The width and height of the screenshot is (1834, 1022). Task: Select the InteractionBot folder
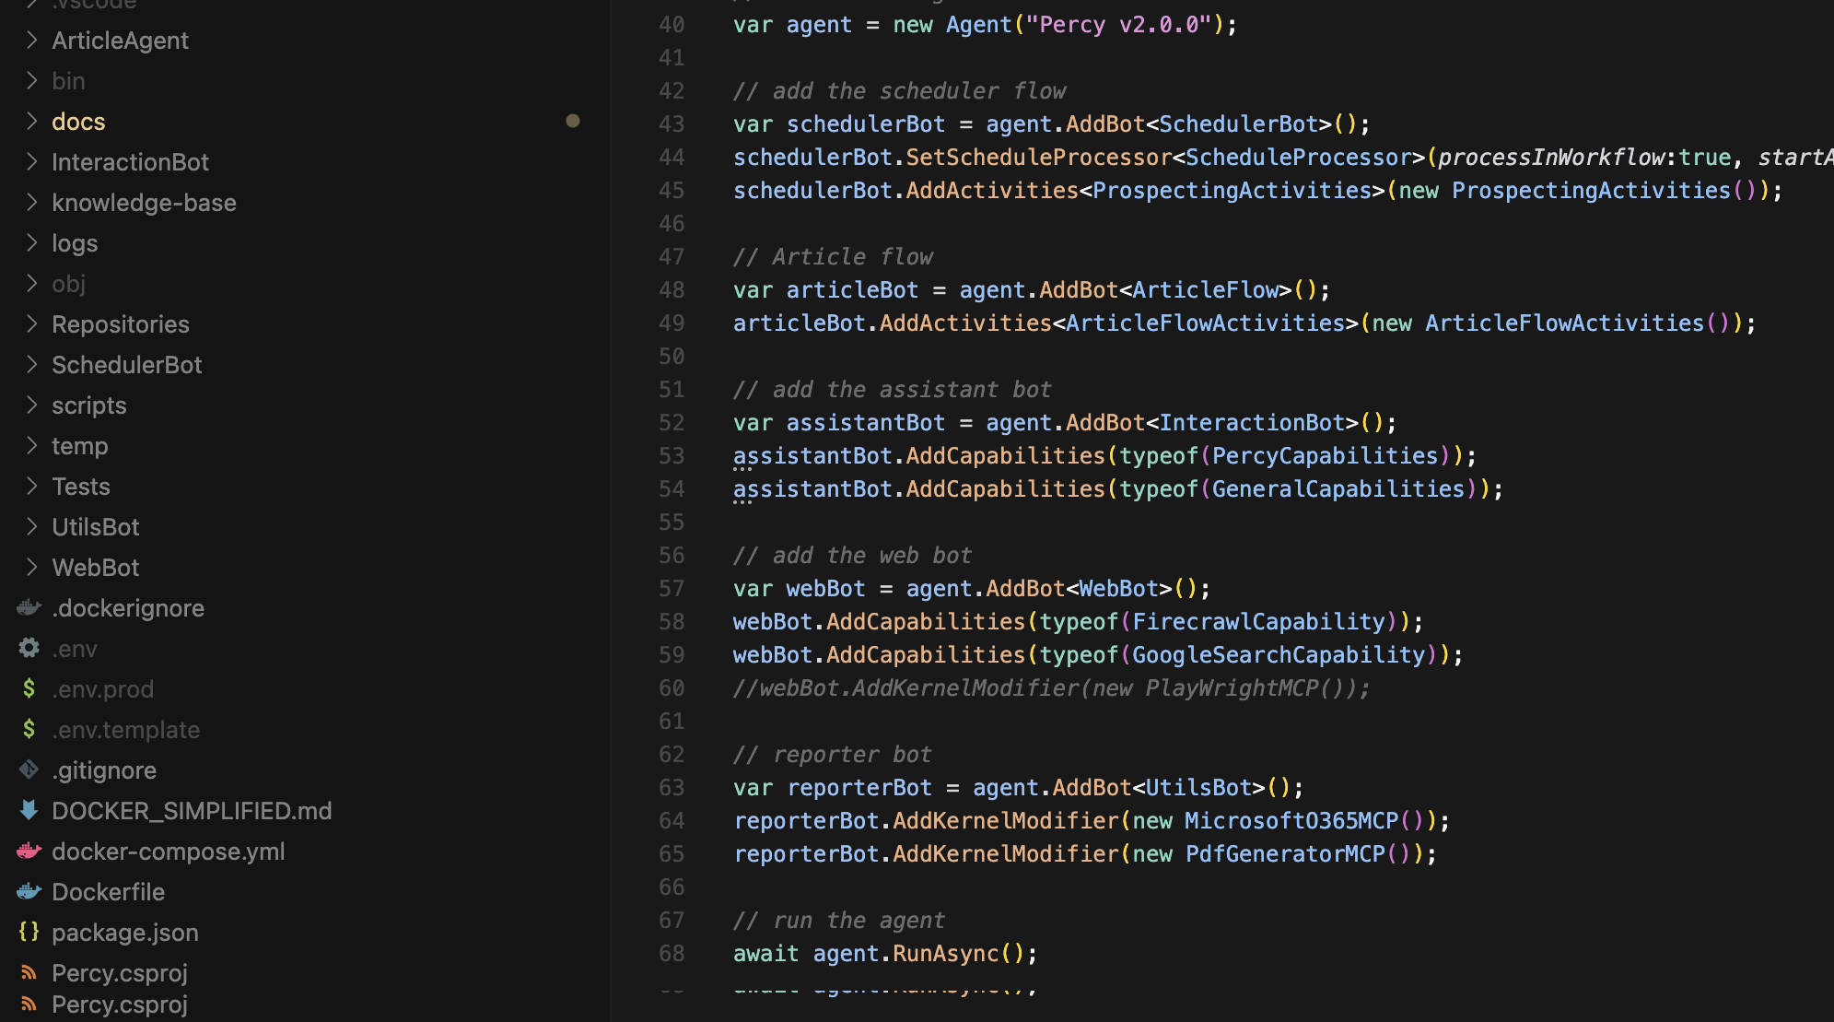(130, 161)
